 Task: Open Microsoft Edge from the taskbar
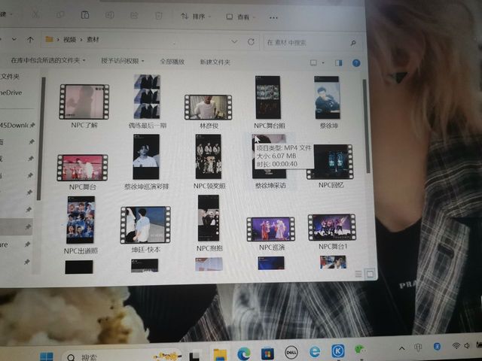pos(243,353)
